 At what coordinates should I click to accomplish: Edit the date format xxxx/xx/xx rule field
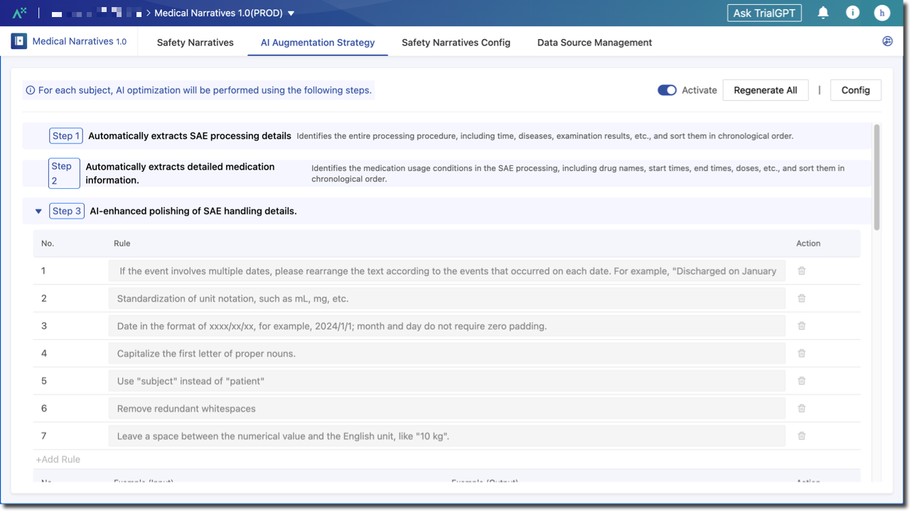click(x=447, y=326)
